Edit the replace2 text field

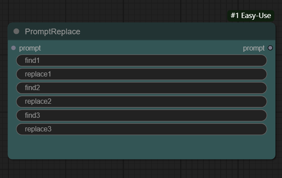tap(141, 102)
